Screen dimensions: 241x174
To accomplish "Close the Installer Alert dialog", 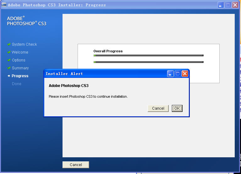I will (185, 74).
